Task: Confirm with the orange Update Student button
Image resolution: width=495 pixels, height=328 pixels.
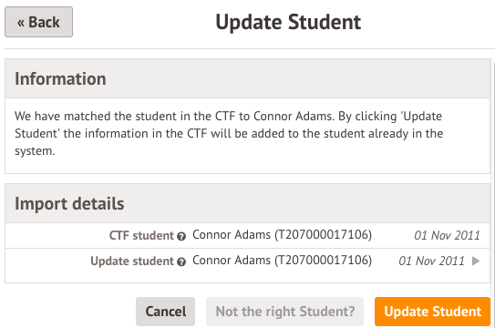Action: 432,312
